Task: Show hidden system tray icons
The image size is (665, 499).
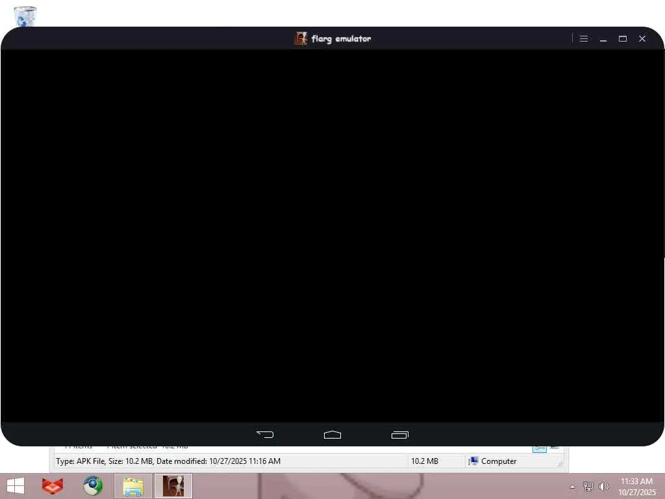Action: point(573,487)
